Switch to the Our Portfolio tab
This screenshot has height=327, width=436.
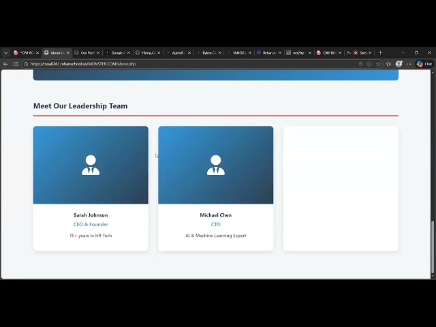click(x=87, y=52)
